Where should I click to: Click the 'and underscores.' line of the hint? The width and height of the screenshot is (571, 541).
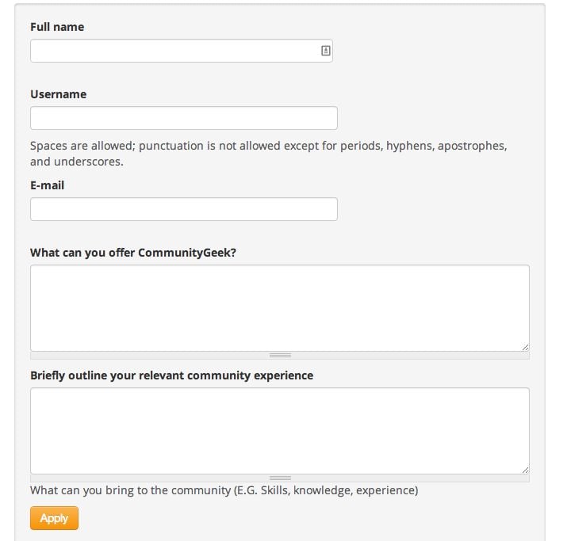77,162
